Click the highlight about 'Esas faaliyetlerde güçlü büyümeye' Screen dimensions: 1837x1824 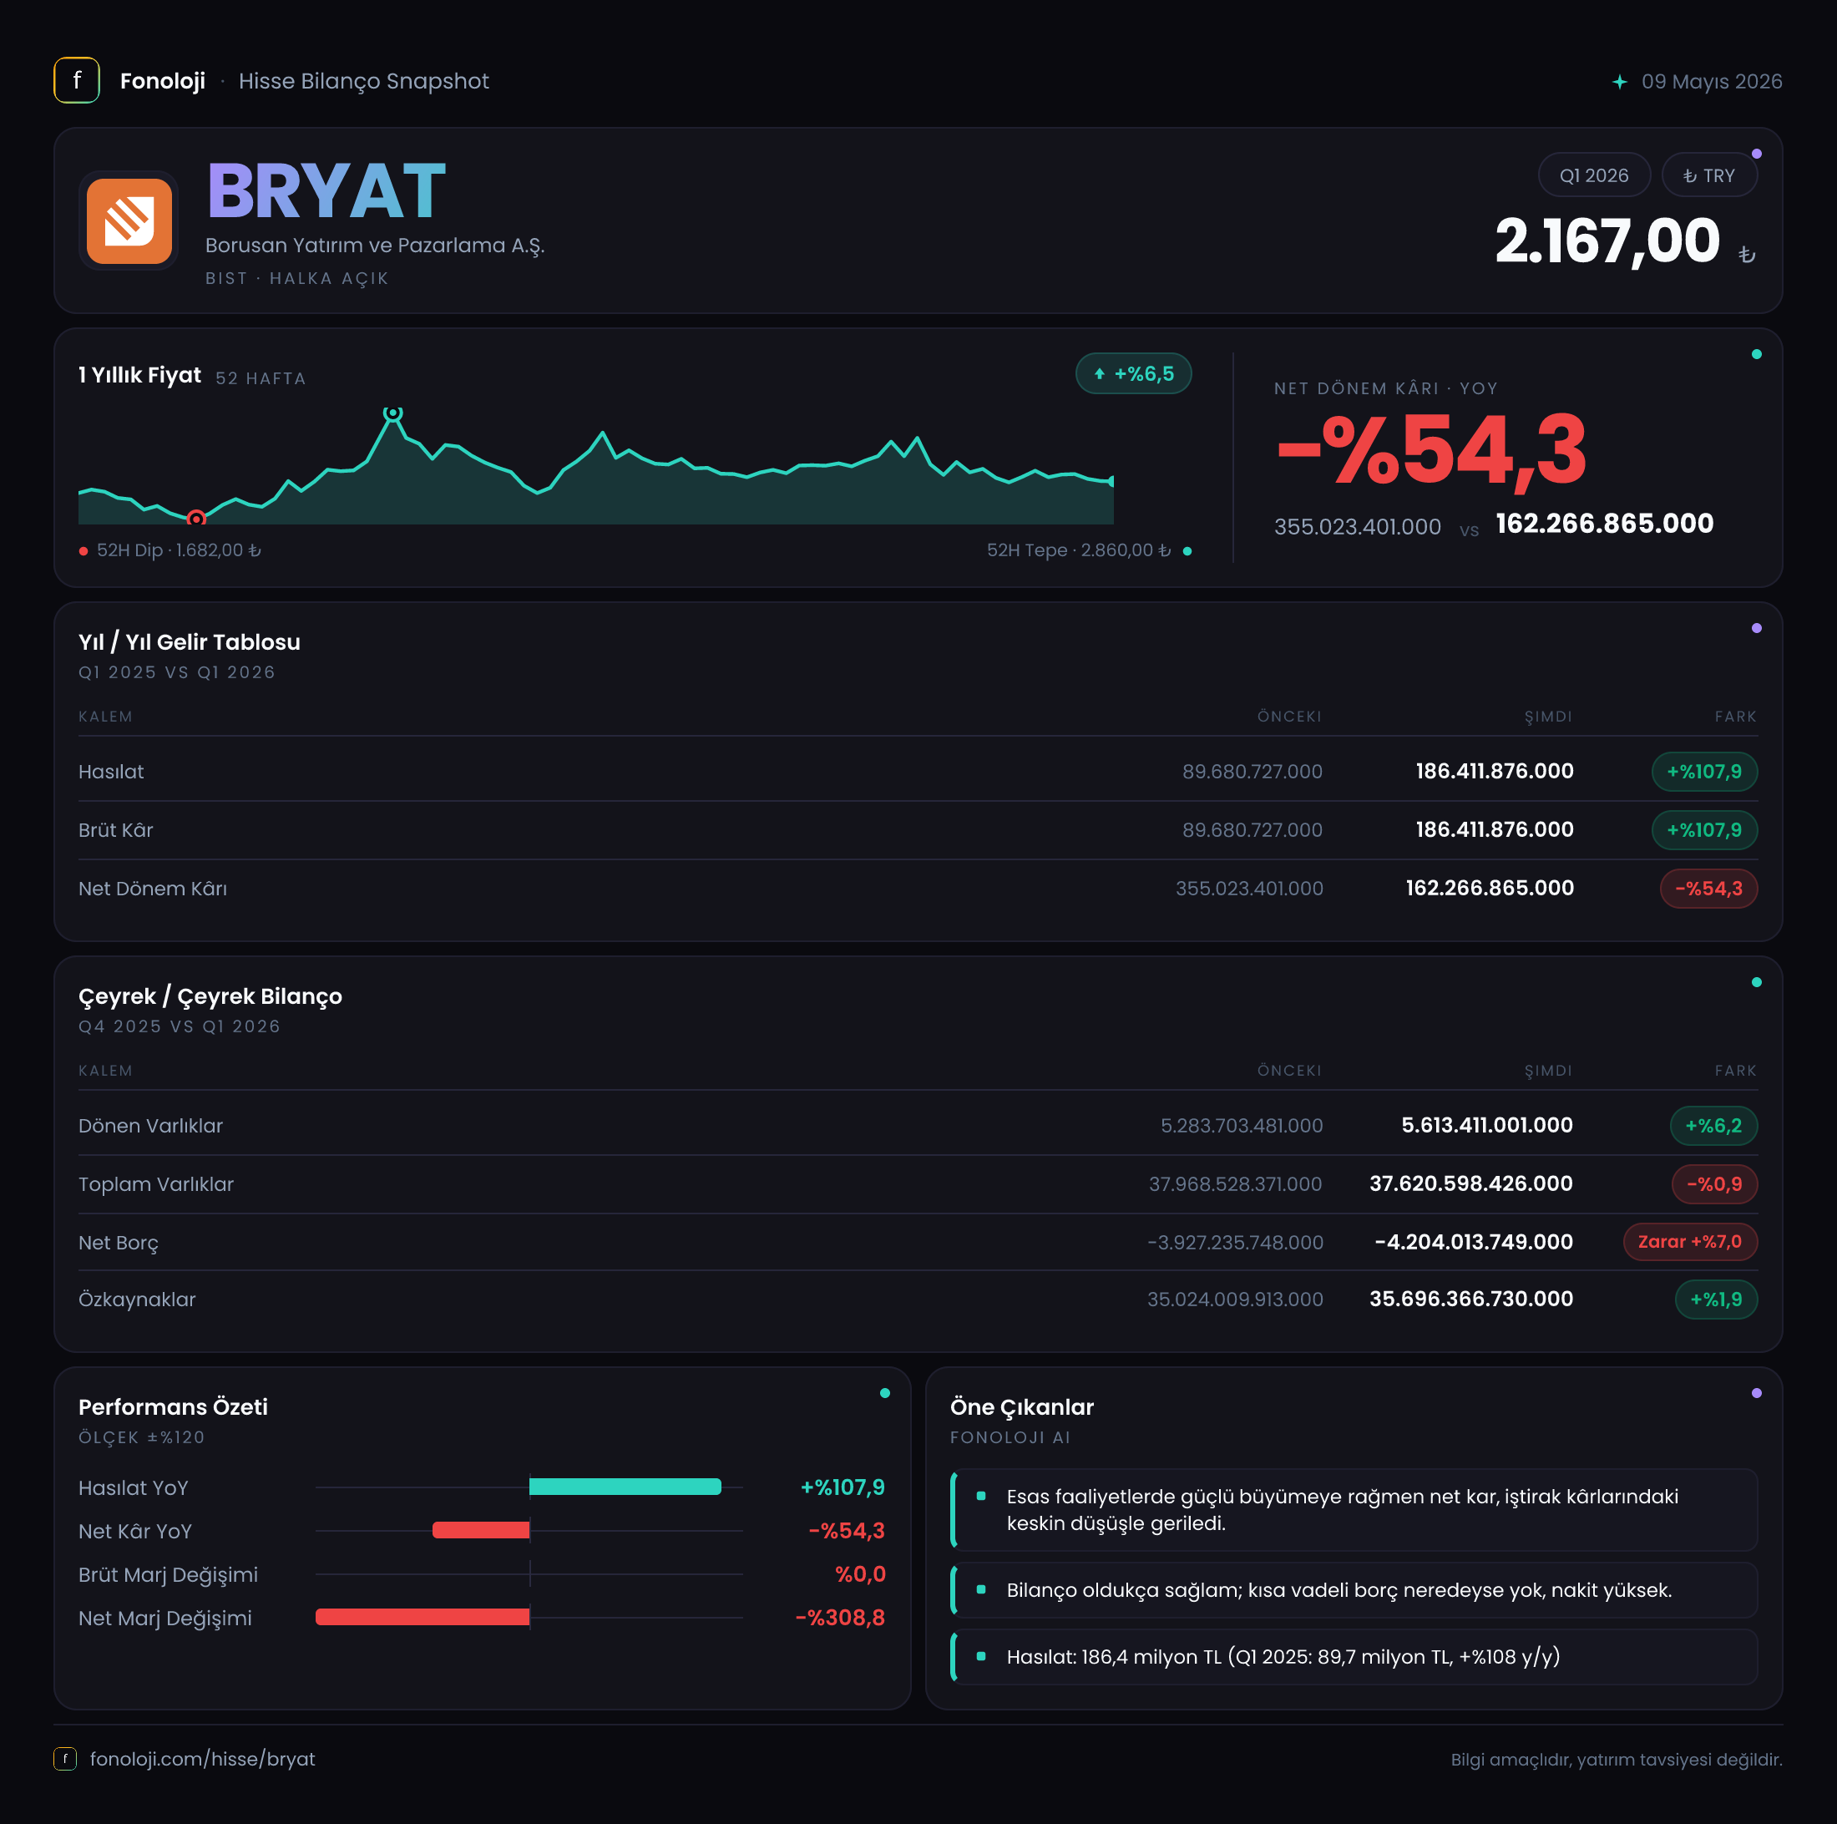[1354, 1509]
